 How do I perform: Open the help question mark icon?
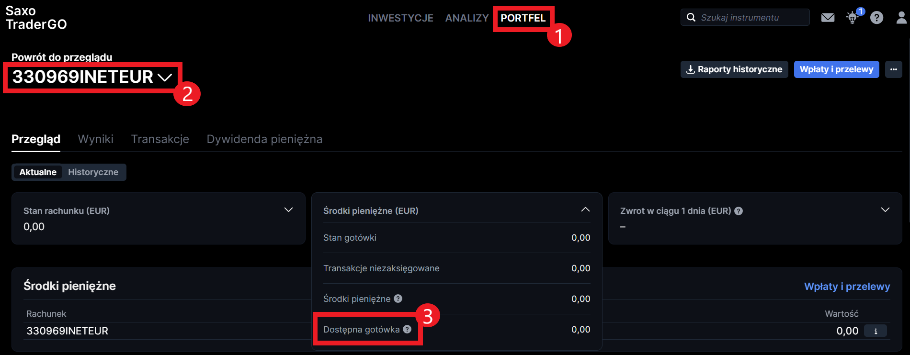(x=876, y=18)
